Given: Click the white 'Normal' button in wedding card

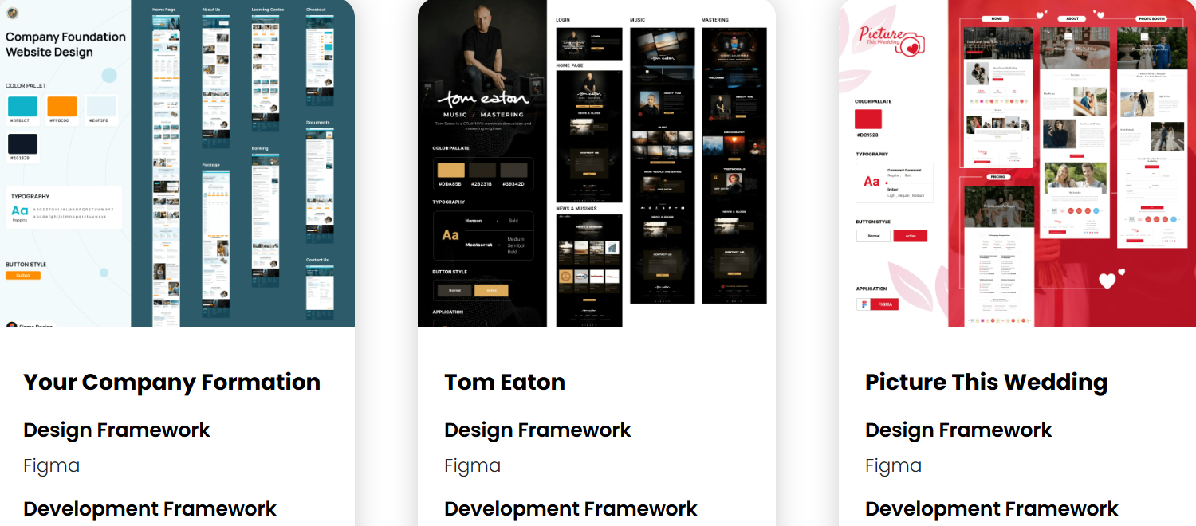Looking at the screenshot, I should point(873,236).
